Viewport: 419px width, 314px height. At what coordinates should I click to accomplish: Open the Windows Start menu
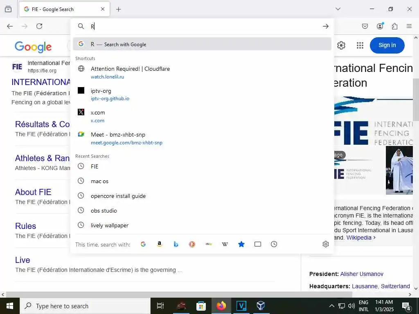pyautogui.click(x=10, y=306)
